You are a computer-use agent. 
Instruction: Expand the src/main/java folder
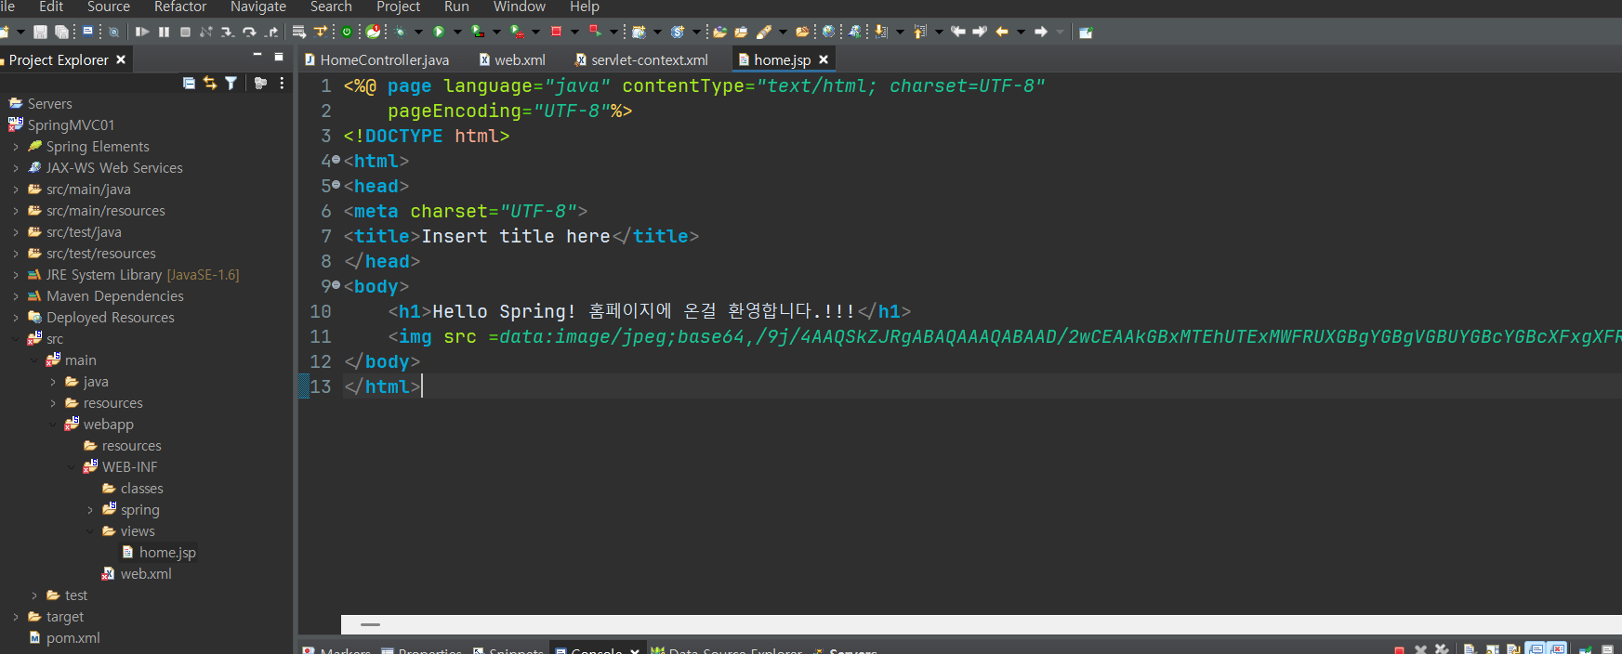(x=16, y=190)
